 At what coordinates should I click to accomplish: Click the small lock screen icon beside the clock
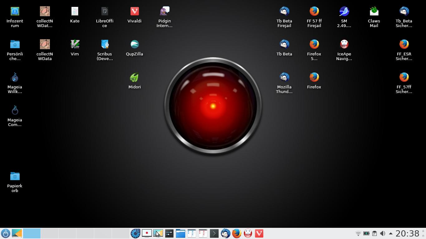pyautogui.click(x=423, y=231)
